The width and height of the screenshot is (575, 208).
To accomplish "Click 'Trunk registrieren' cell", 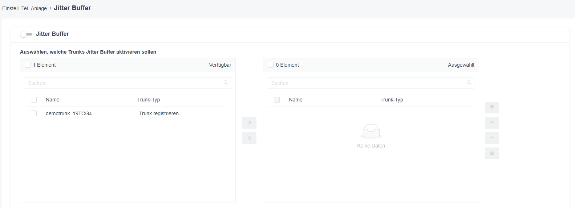I will tap(159, 113).
